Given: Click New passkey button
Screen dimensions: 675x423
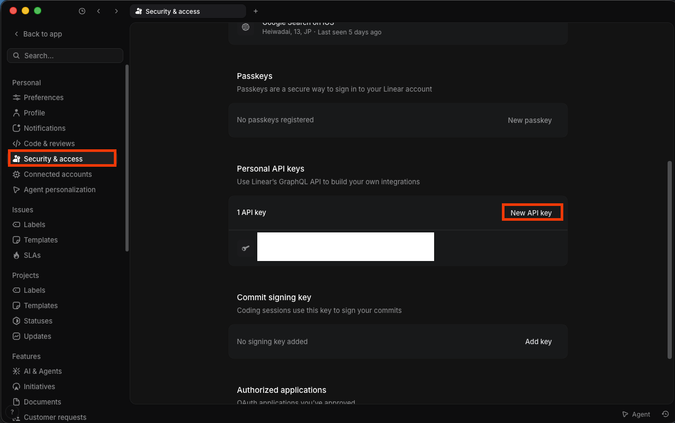Looking at the screenshot, I should pos(530,120).
